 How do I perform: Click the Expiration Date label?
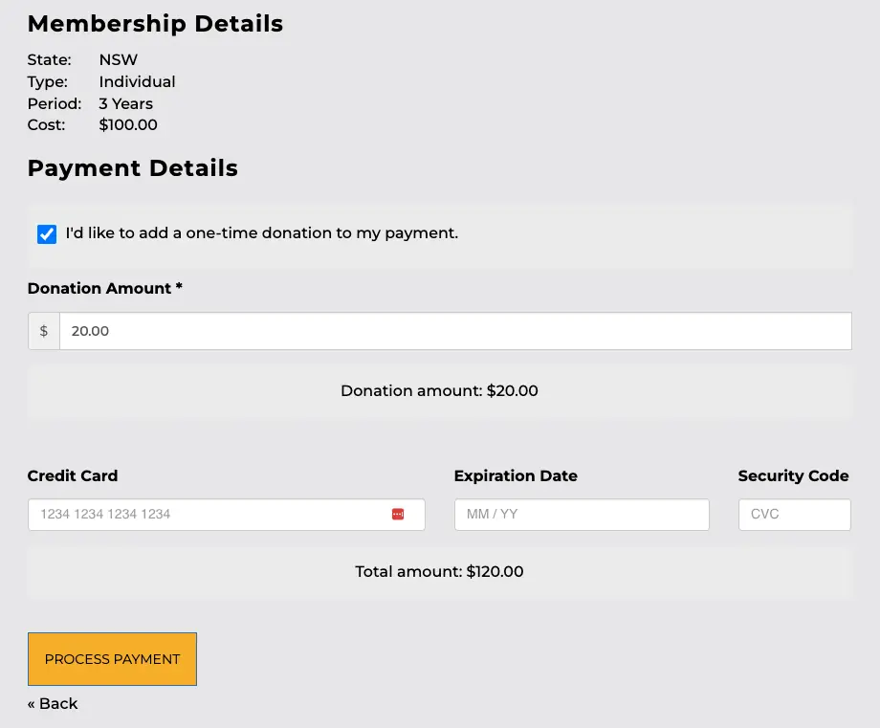(x=516, y=475)
